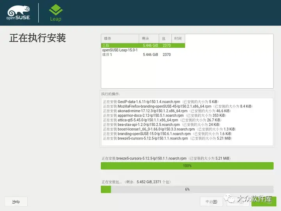
Task: Click the openSUSE chameleon logo
Action: point(18,13)
